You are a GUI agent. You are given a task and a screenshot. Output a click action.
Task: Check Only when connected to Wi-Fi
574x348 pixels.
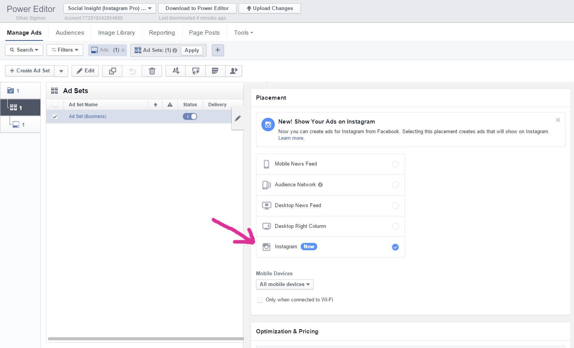pyautogui.click(x=260, y=300)
